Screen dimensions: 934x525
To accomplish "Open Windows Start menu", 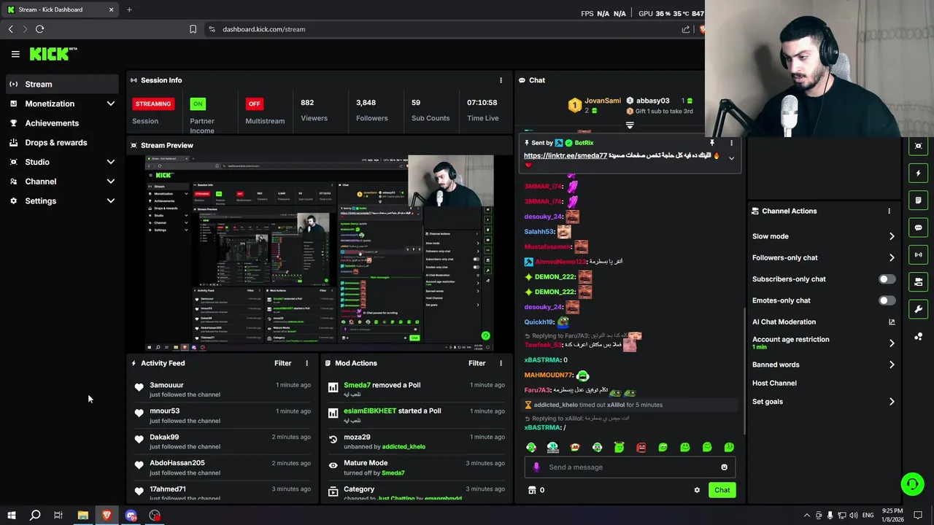I will (11, 516).
